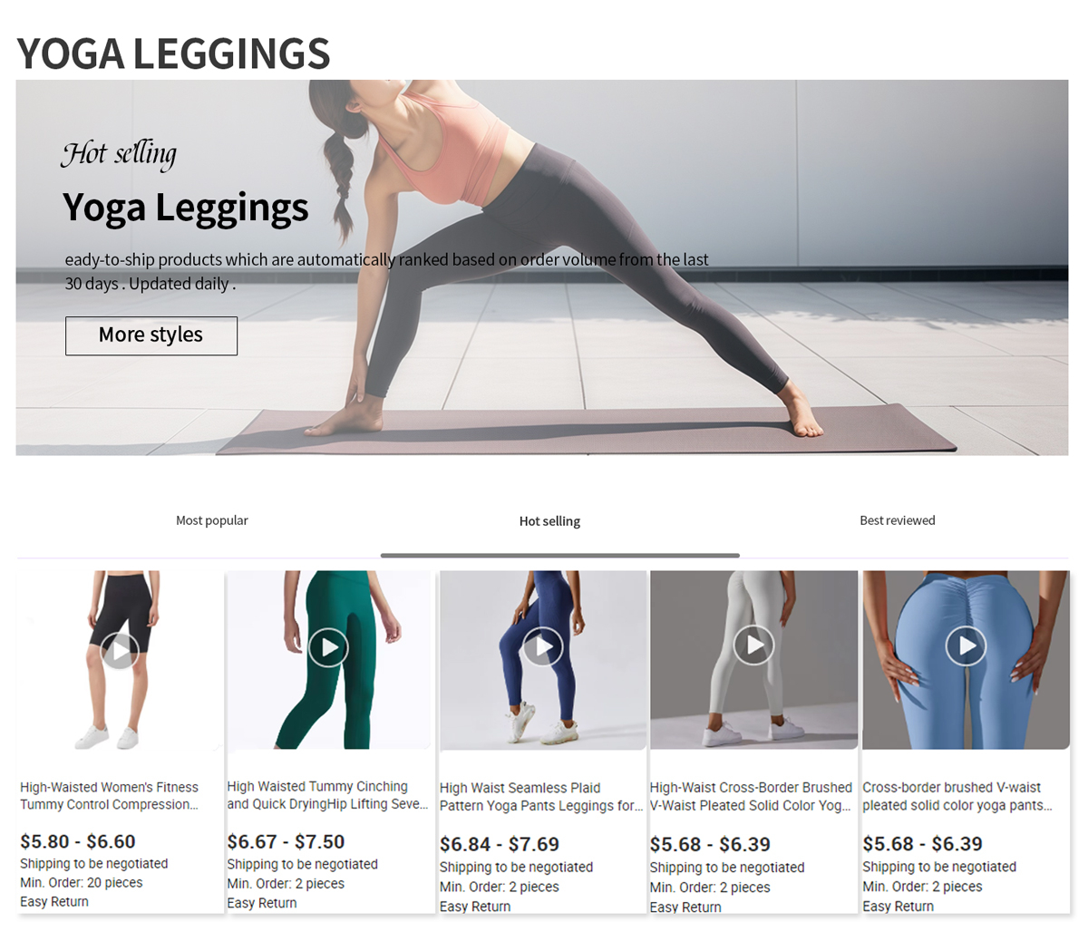Open the Best reviewed tab
This screenshot has width=1088, height=951.
click(898, 520)
